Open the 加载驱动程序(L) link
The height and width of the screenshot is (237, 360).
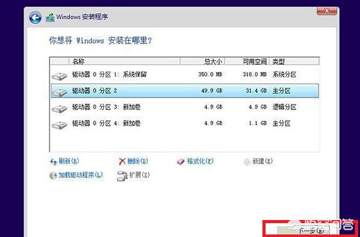click(81, 175)
